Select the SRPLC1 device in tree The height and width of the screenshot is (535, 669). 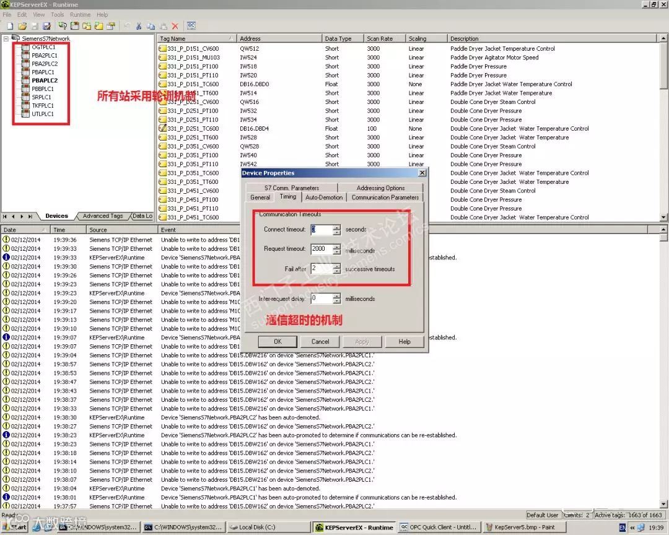coord(42,97)
